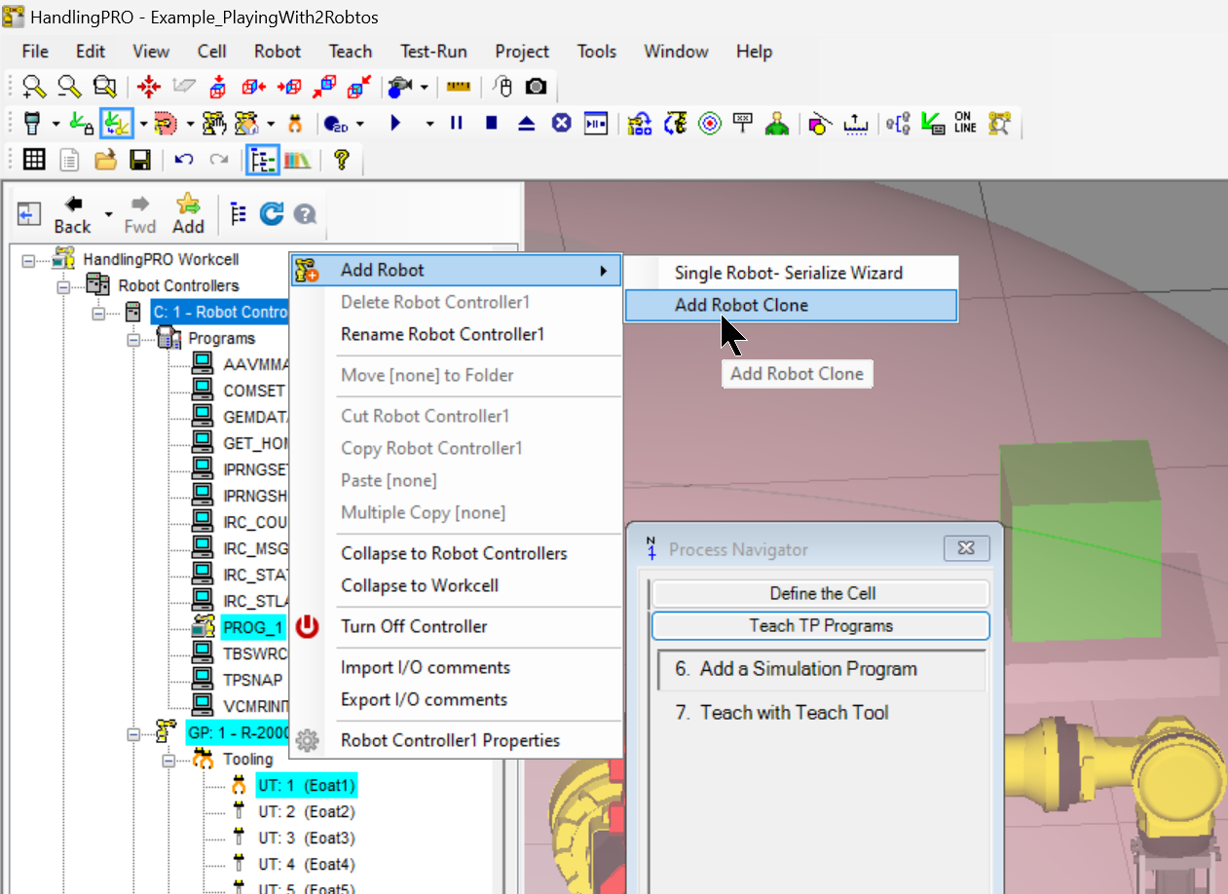1228x894 pixels.
Task: Click the books library icon
Action: pyautogui.click(x=297, y=160)
